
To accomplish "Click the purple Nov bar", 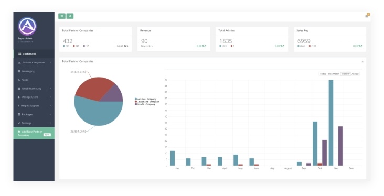I will coord(340,146).
